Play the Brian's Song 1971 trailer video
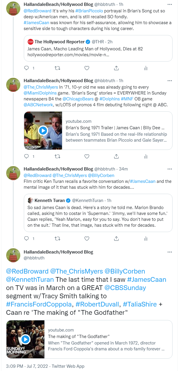 click(x=43, y=130)
